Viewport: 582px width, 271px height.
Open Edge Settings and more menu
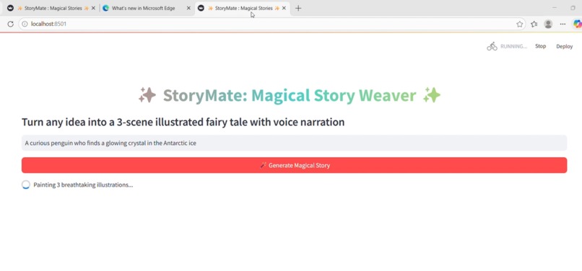(x=563, y=24)
